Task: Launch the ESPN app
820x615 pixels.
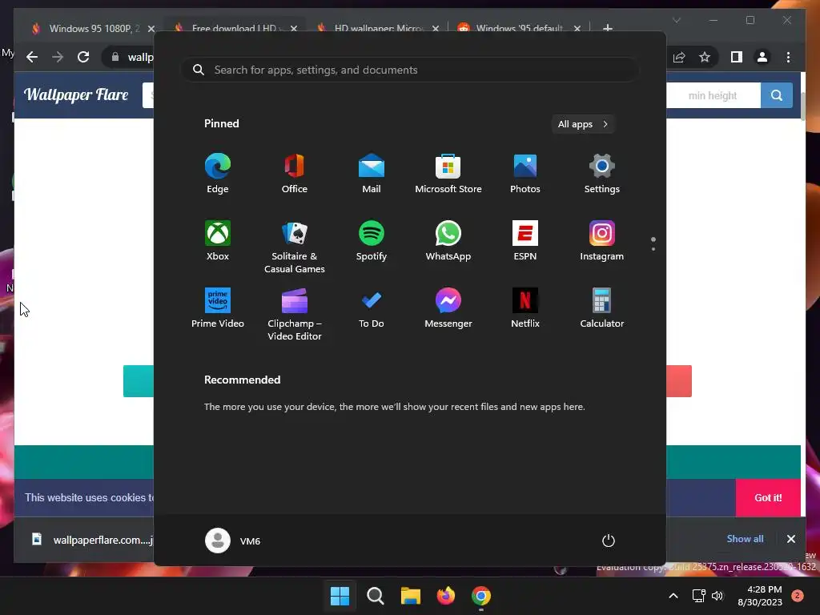Action: (x=525, y=240)
